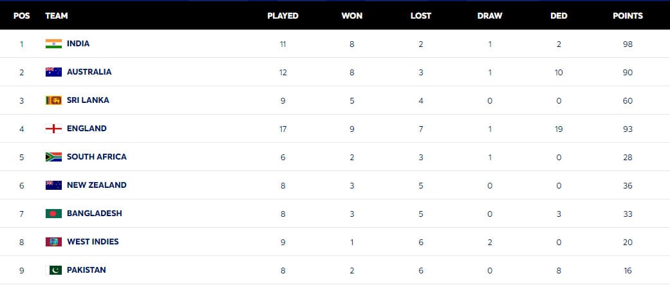Sort by the PLAYED column header
The image size is (670, 294).
tap(283, 16)
